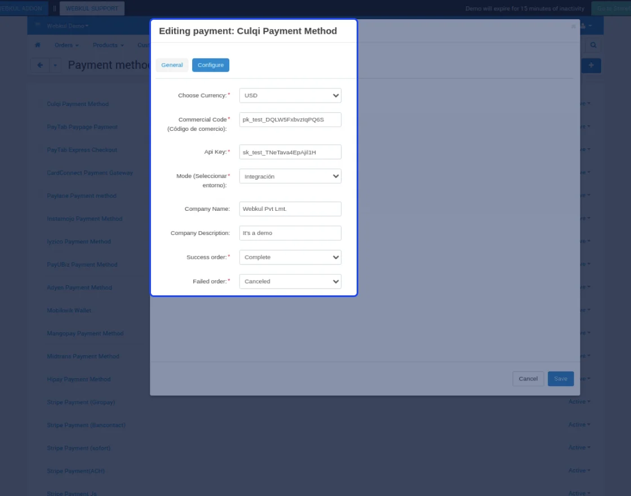Open the user account icon menu

585,26
